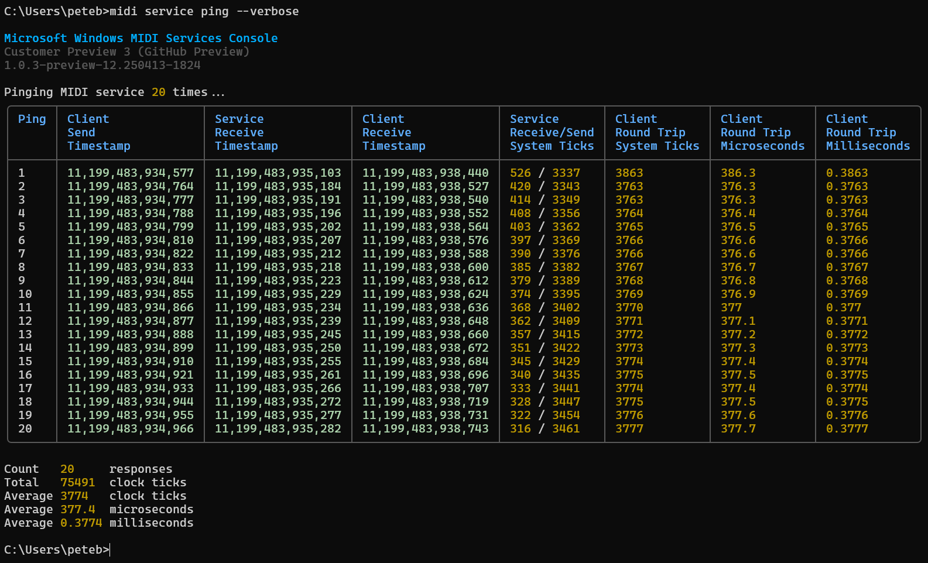The image size is (928, 563).
Task: Select service receive timestamp 11,199,483,935,245
Action: pyautogui.click(x=278, y=334)
